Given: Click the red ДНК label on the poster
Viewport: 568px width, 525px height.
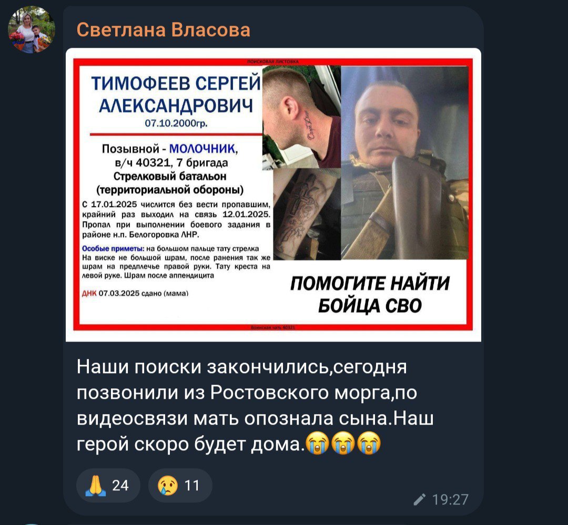Looking at the screenshot, I should coord(89,293).
